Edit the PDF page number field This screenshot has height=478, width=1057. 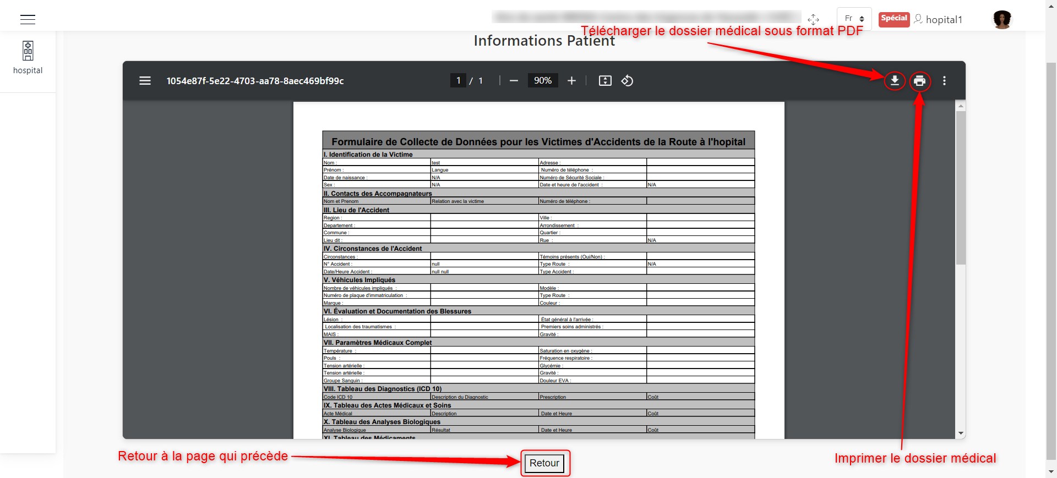pyautogui.click(x=458, y=81)
